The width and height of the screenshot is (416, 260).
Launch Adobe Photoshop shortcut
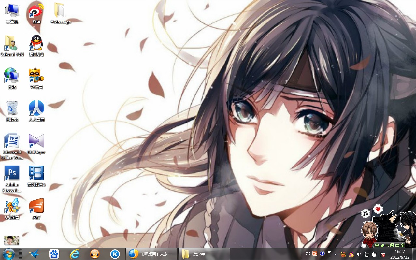pyautogui.click(x=12, y=179)
